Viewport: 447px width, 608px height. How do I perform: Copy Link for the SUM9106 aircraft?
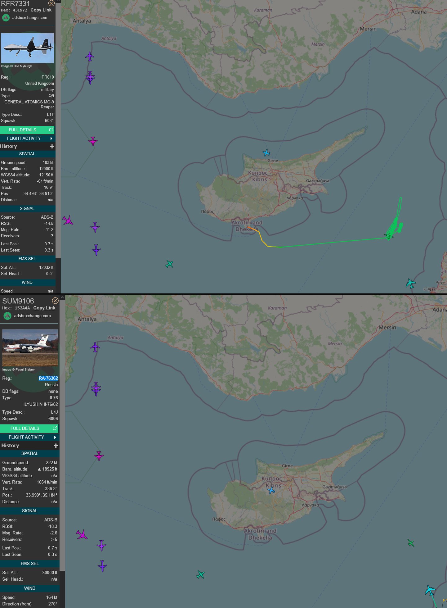[44, 308]
